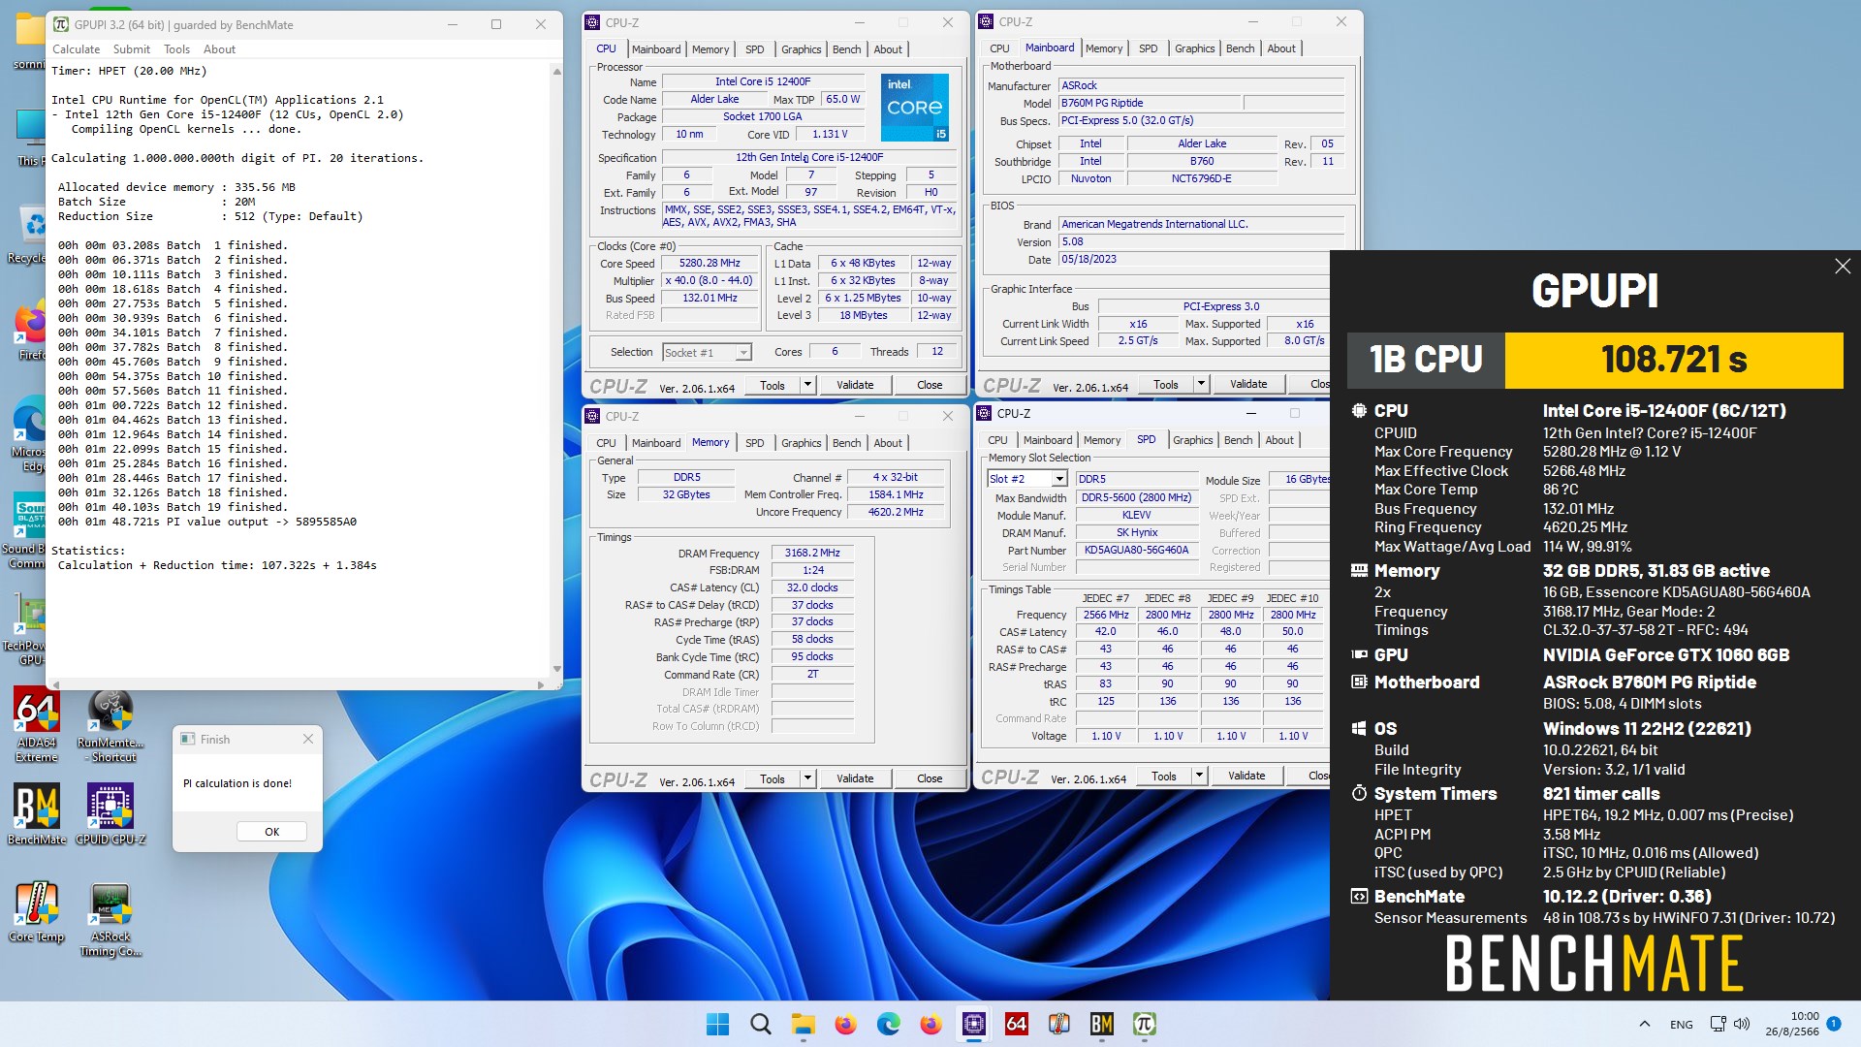
Task: Click Close in Memory tab window
Action: click(930, 778)
